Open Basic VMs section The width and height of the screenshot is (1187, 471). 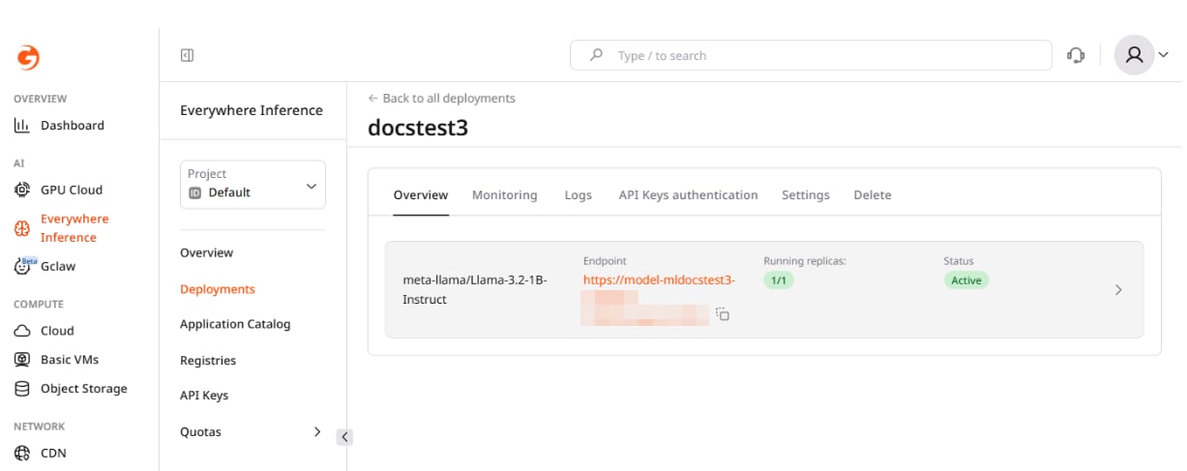pos(70,359)
